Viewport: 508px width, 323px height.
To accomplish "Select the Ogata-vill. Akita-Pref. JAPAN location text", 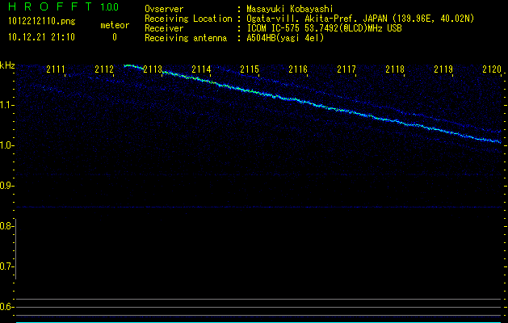I will coord(360,19).
